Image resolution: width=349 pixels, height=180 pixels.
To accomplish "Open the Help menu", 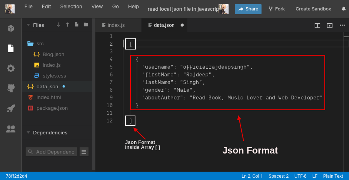I will (x=133, y=7).
